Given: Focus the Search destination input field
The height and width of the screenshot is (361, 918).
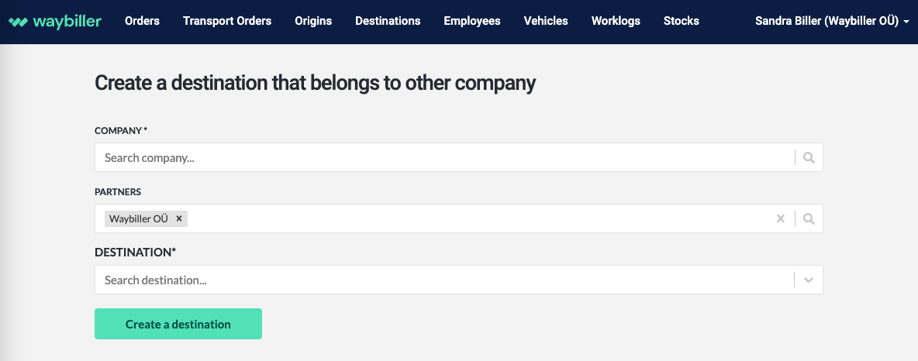Looking at the screenshot, I should pyautogui.click(x=443, y=280).
